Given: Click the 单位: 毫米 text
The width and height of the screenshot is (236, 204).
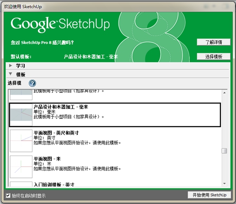Looking at the screenshot, I should (44, 112).
